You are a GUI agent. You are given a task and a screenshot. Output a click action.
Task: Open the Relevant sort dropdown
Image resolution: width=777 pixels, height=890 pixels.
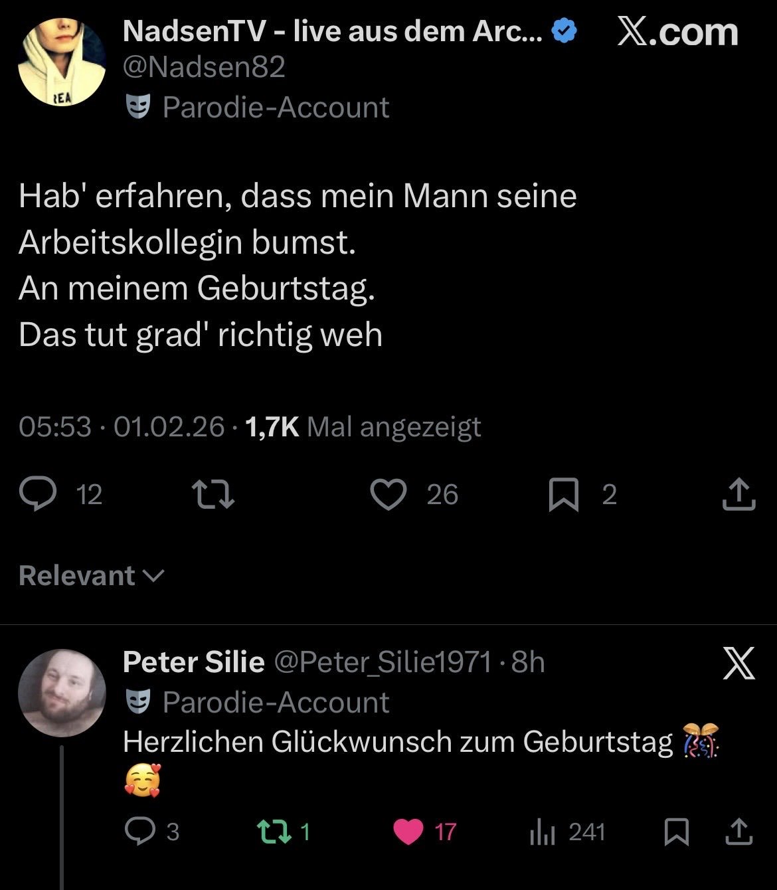pyautogui.click(x=91, y=575)
